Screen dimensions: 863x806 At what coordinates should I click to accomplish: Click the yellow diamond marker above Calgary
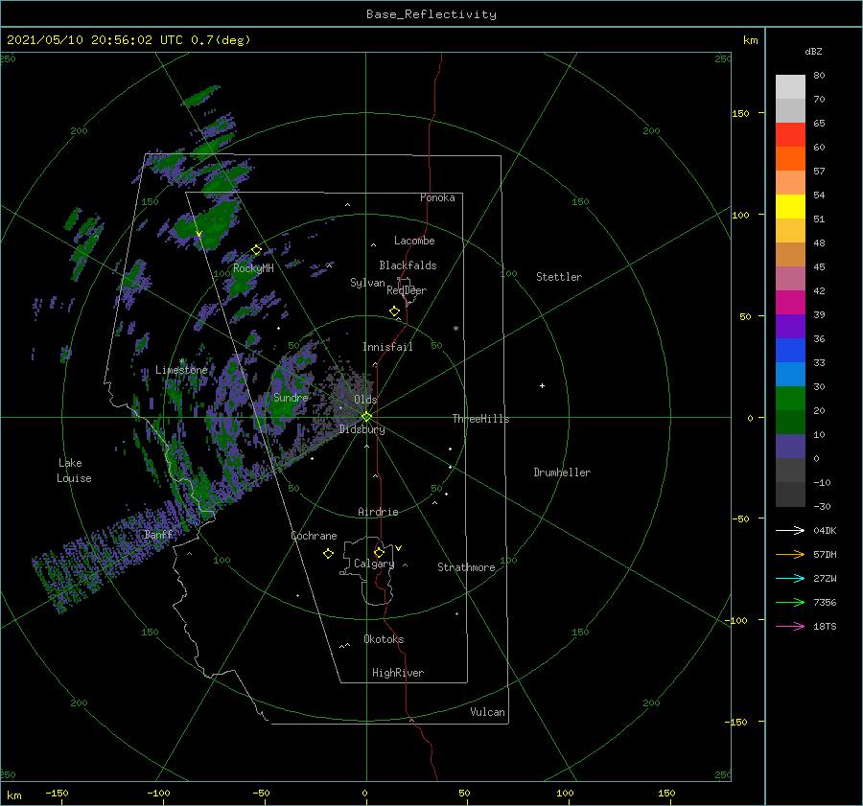coord(379,552)
